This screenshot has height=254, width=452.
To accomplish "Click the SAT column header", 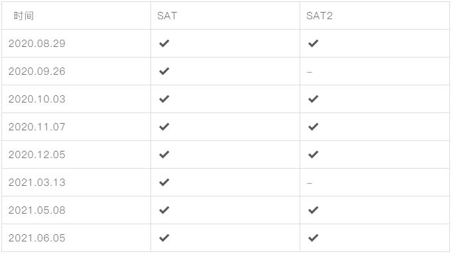I will (167, 15).
